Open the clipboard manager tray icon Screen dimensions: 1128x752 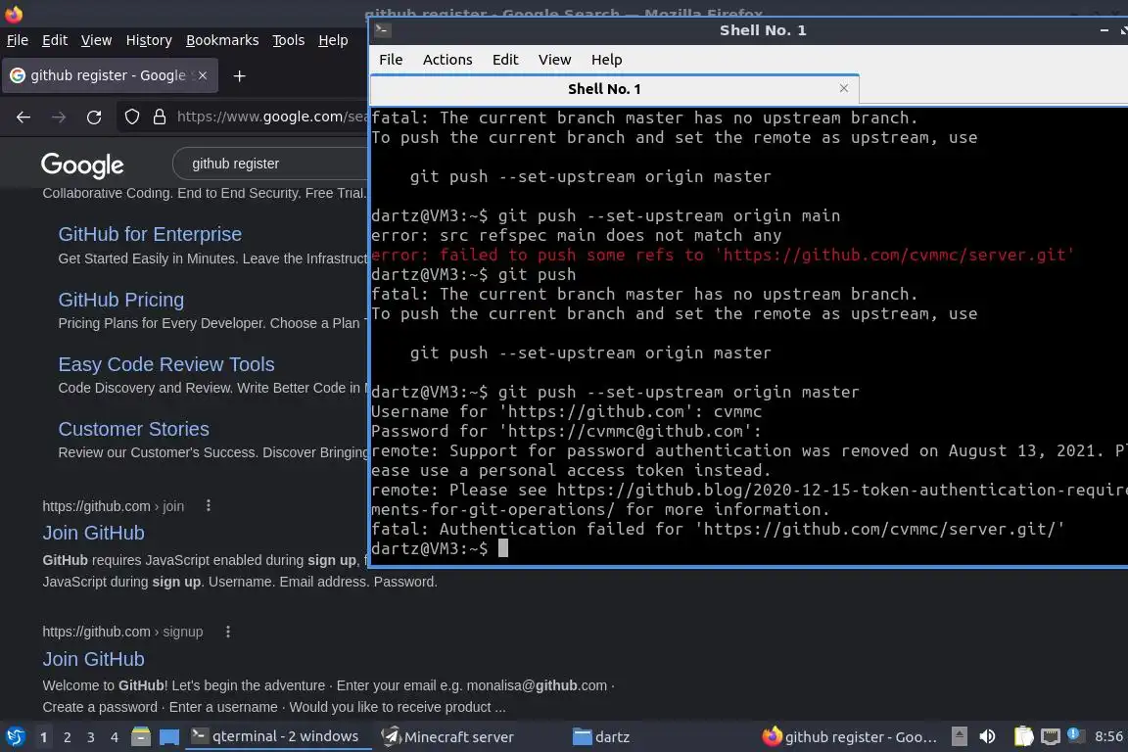click(1023, 736)
